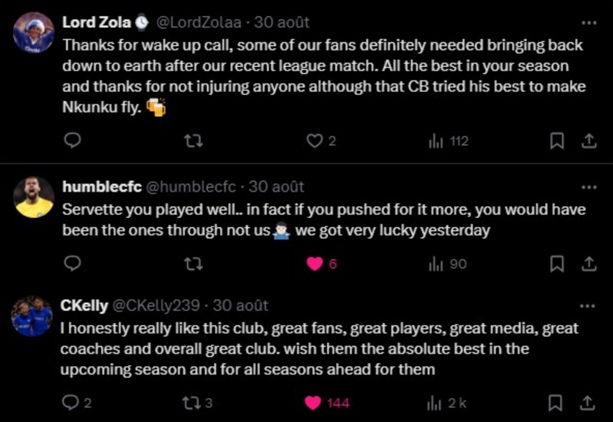View CKelly's 2k tweet impressions
The image size is (613, 422).
pos(447,403)
